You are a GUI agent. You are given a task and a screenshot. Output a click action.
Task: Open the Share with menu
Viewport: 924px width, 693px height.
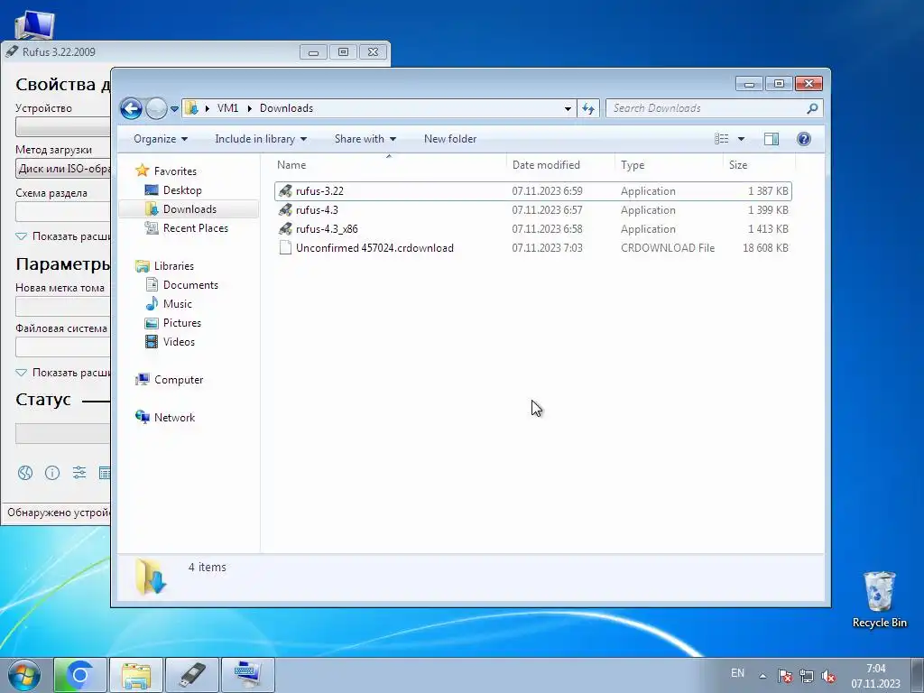(365, 139)
